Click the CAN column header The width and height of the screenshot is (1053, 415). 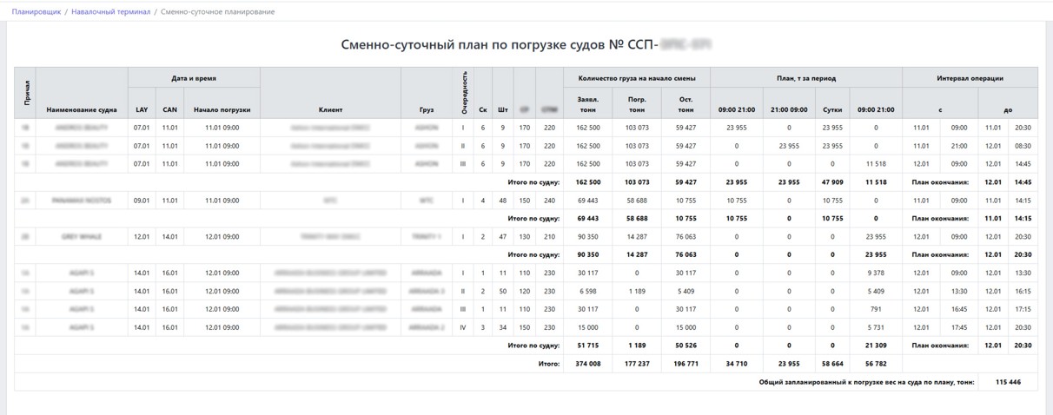point(169,110)
